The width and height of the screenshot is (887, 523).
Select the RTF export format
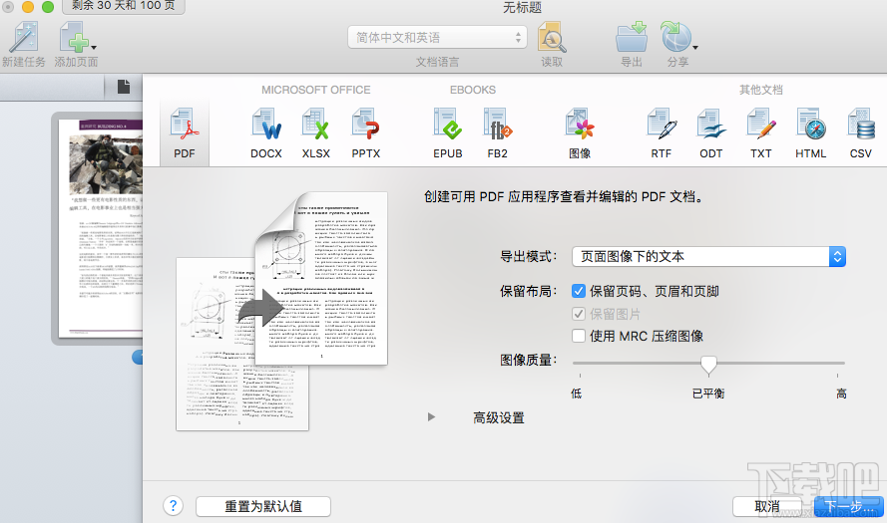pos(662,133)
